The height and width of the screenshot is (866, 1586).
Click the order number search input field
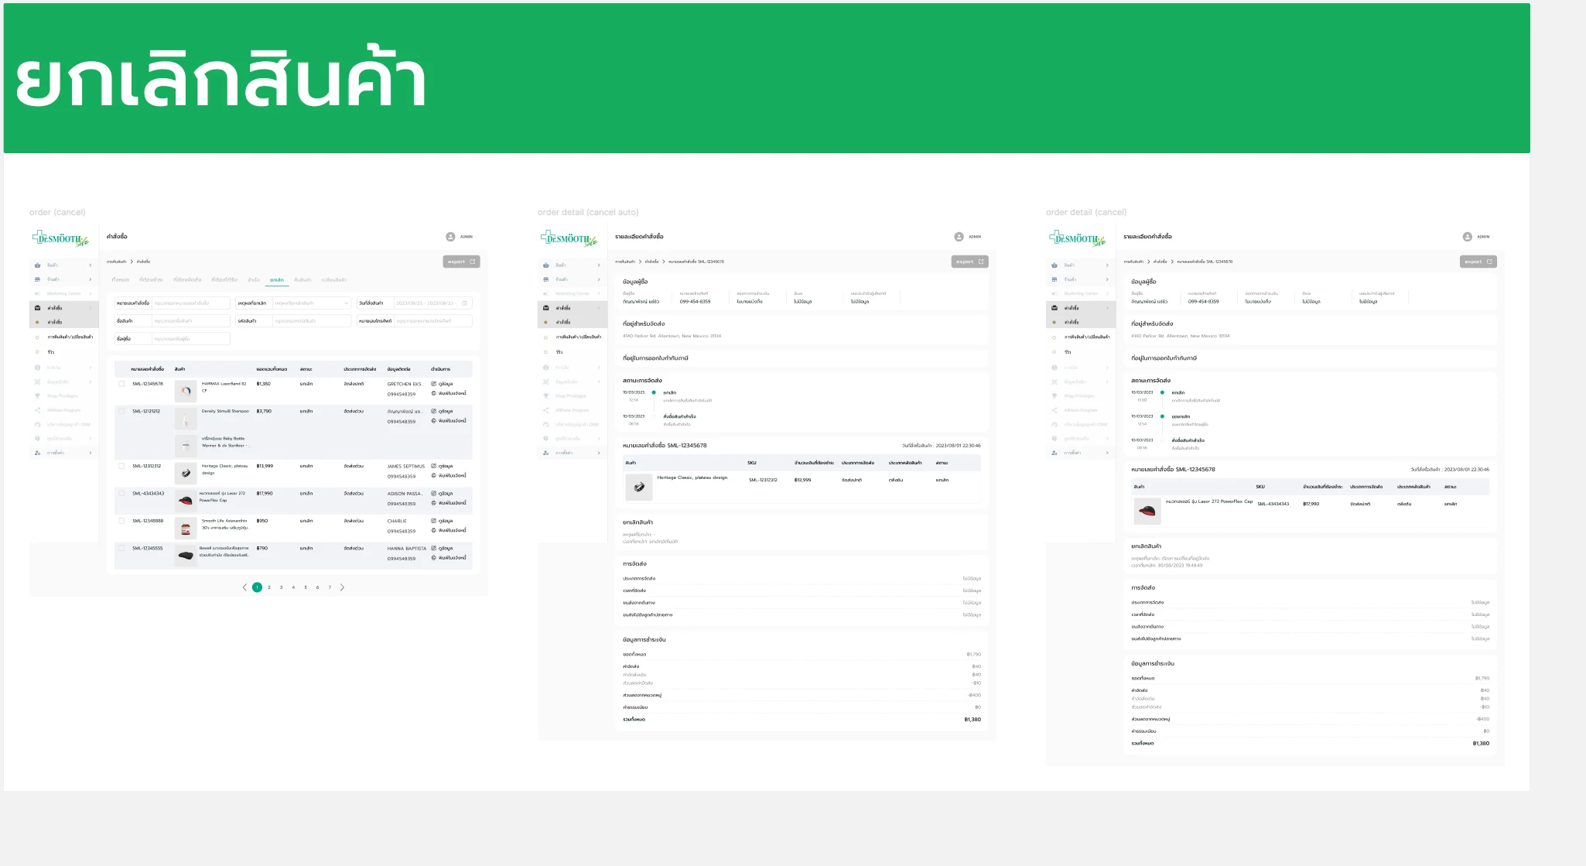(x=191, y=303)
